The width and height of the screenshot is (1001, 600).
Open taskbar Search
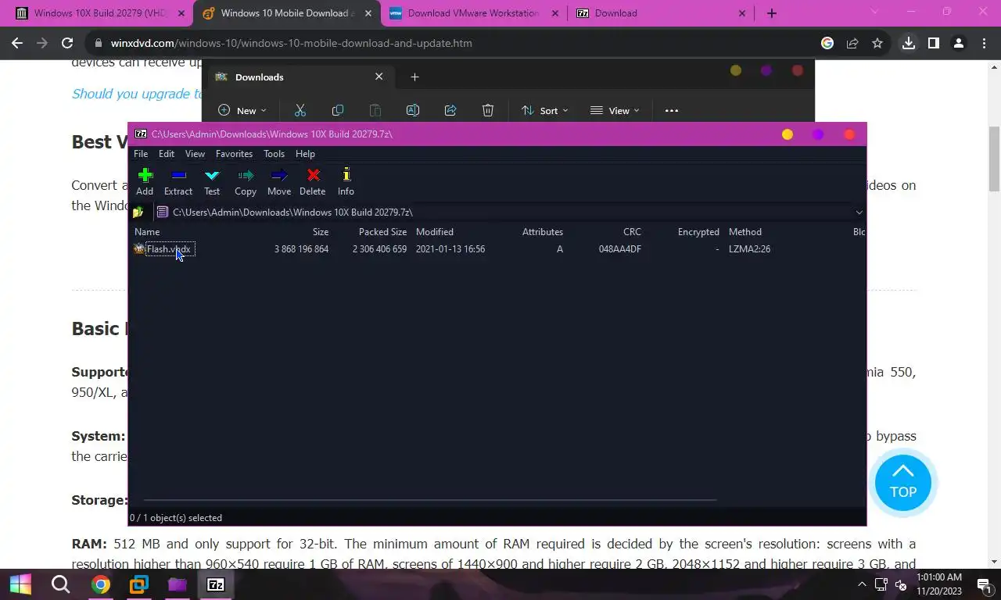pyautogui.click(x=60, y=584)
